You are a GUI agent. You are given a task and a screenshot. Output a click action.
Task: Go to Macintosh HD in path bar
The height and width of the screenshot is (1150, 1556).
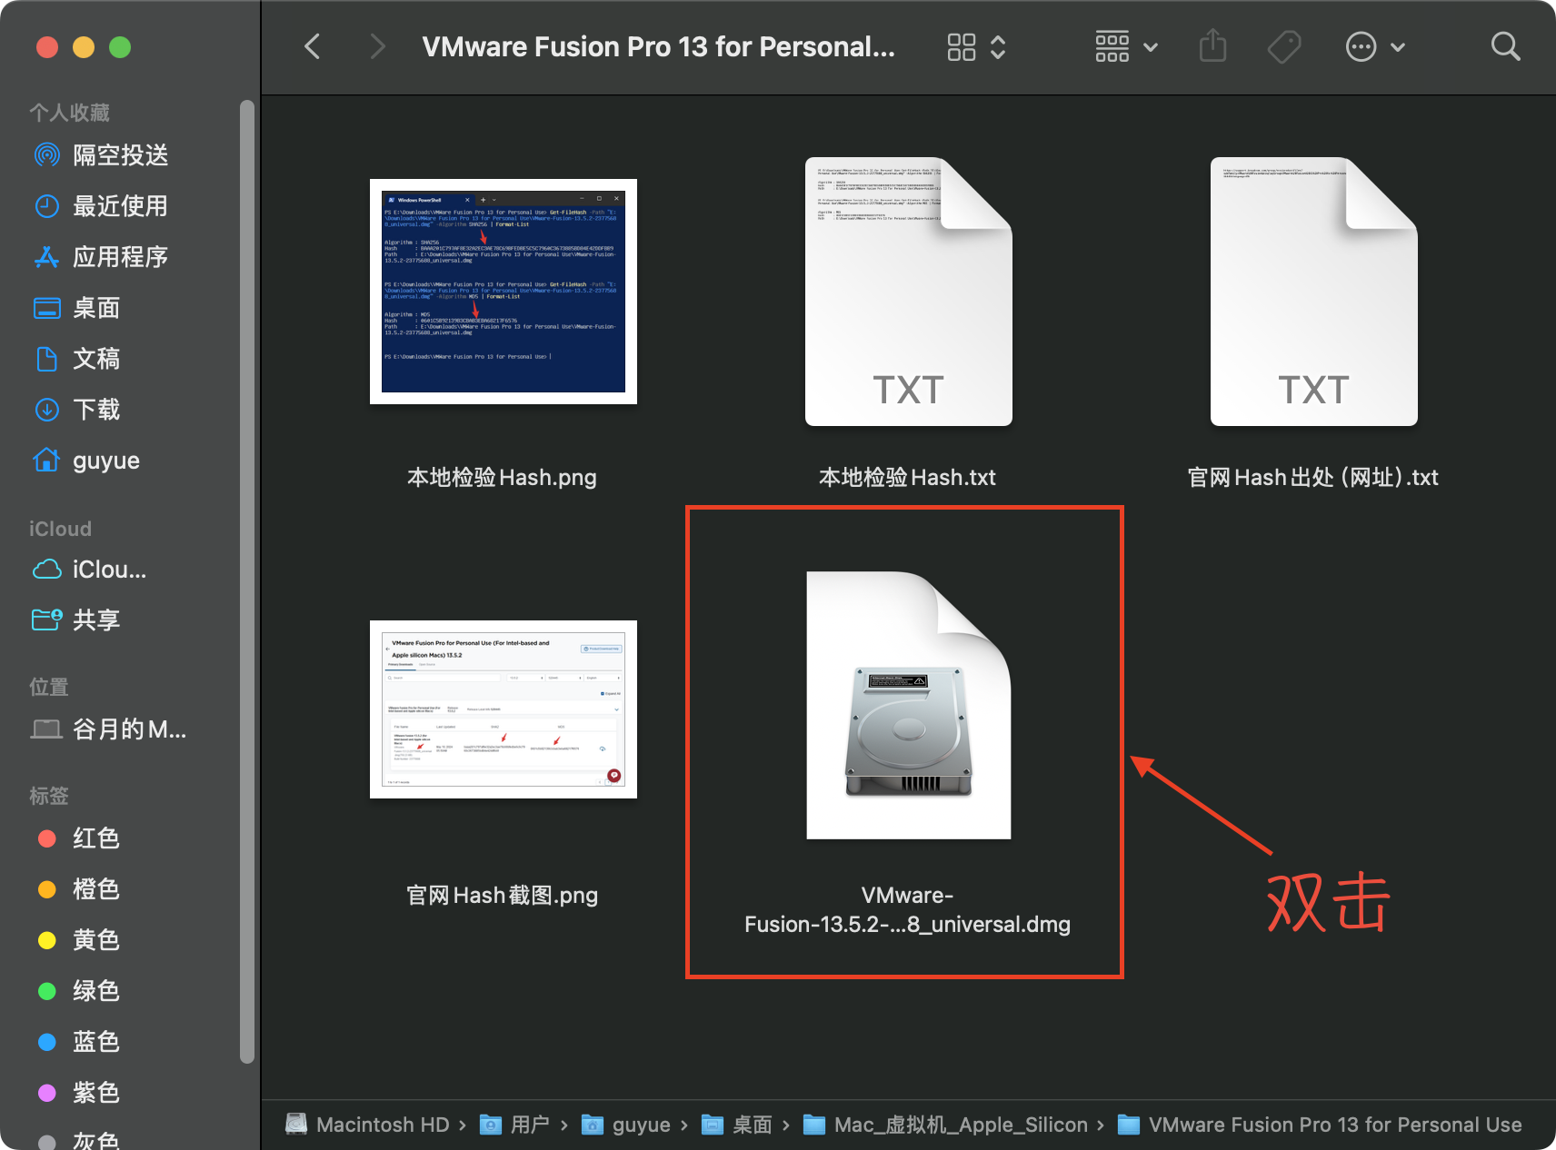coord(367,1125)
